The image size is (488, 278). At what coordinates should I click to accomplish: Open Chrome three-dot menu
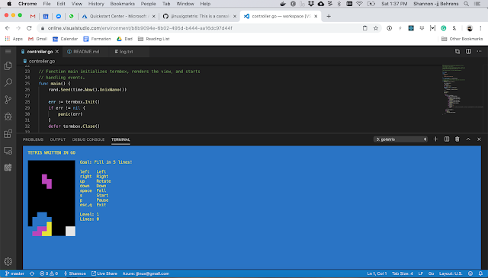coord(480,28)
